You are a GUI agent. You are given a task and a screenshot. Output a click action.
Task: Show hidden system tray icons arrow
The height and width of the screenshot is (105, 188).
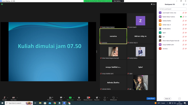pyautogui.click(x=168, y=103)
